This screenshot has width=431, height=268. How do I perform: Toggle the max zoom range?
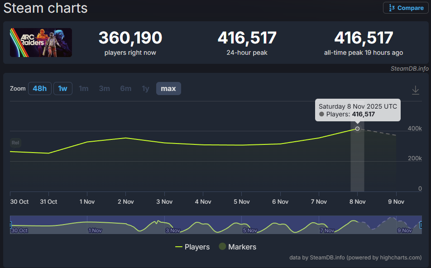tap(168, 88)
